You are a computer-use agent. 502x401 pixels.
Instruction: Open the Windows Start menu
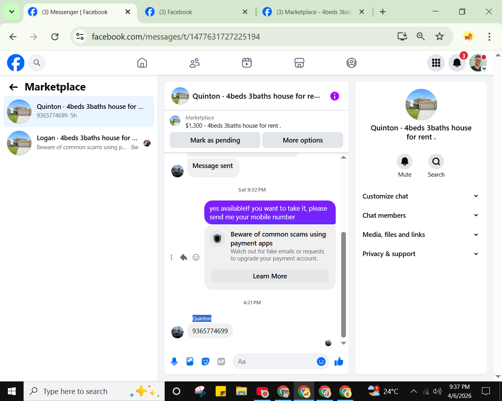point(12,391)
